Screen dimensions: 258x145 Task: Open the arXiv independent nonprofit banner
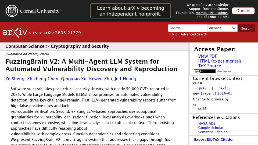(x=131, y=11)
